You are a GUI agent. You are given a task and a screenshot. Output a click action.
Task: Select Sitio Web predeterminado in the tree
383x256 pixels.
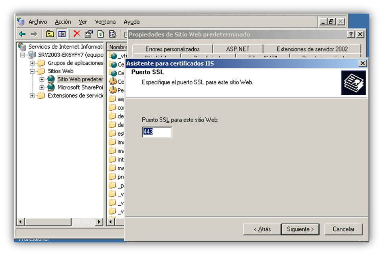(80, 79)
